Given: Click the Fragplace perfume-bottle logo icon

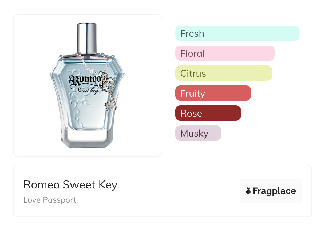Looking at the screenshot, I should pos(248,191).
